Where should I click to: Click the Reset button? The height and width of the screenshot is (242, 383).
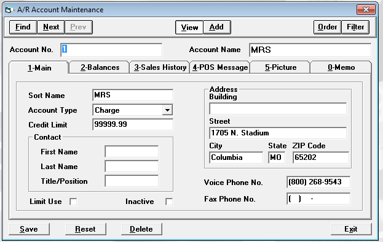coord(85,229)
